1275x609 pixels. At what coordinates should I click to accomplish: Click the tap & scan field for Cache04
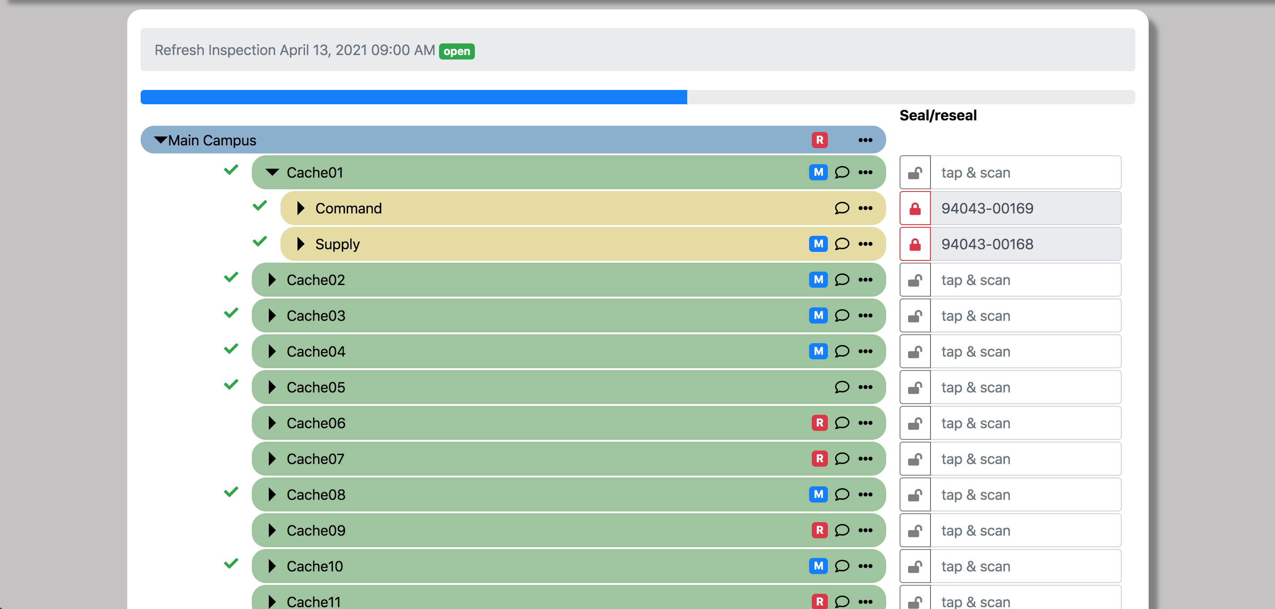click(1025, 351)
